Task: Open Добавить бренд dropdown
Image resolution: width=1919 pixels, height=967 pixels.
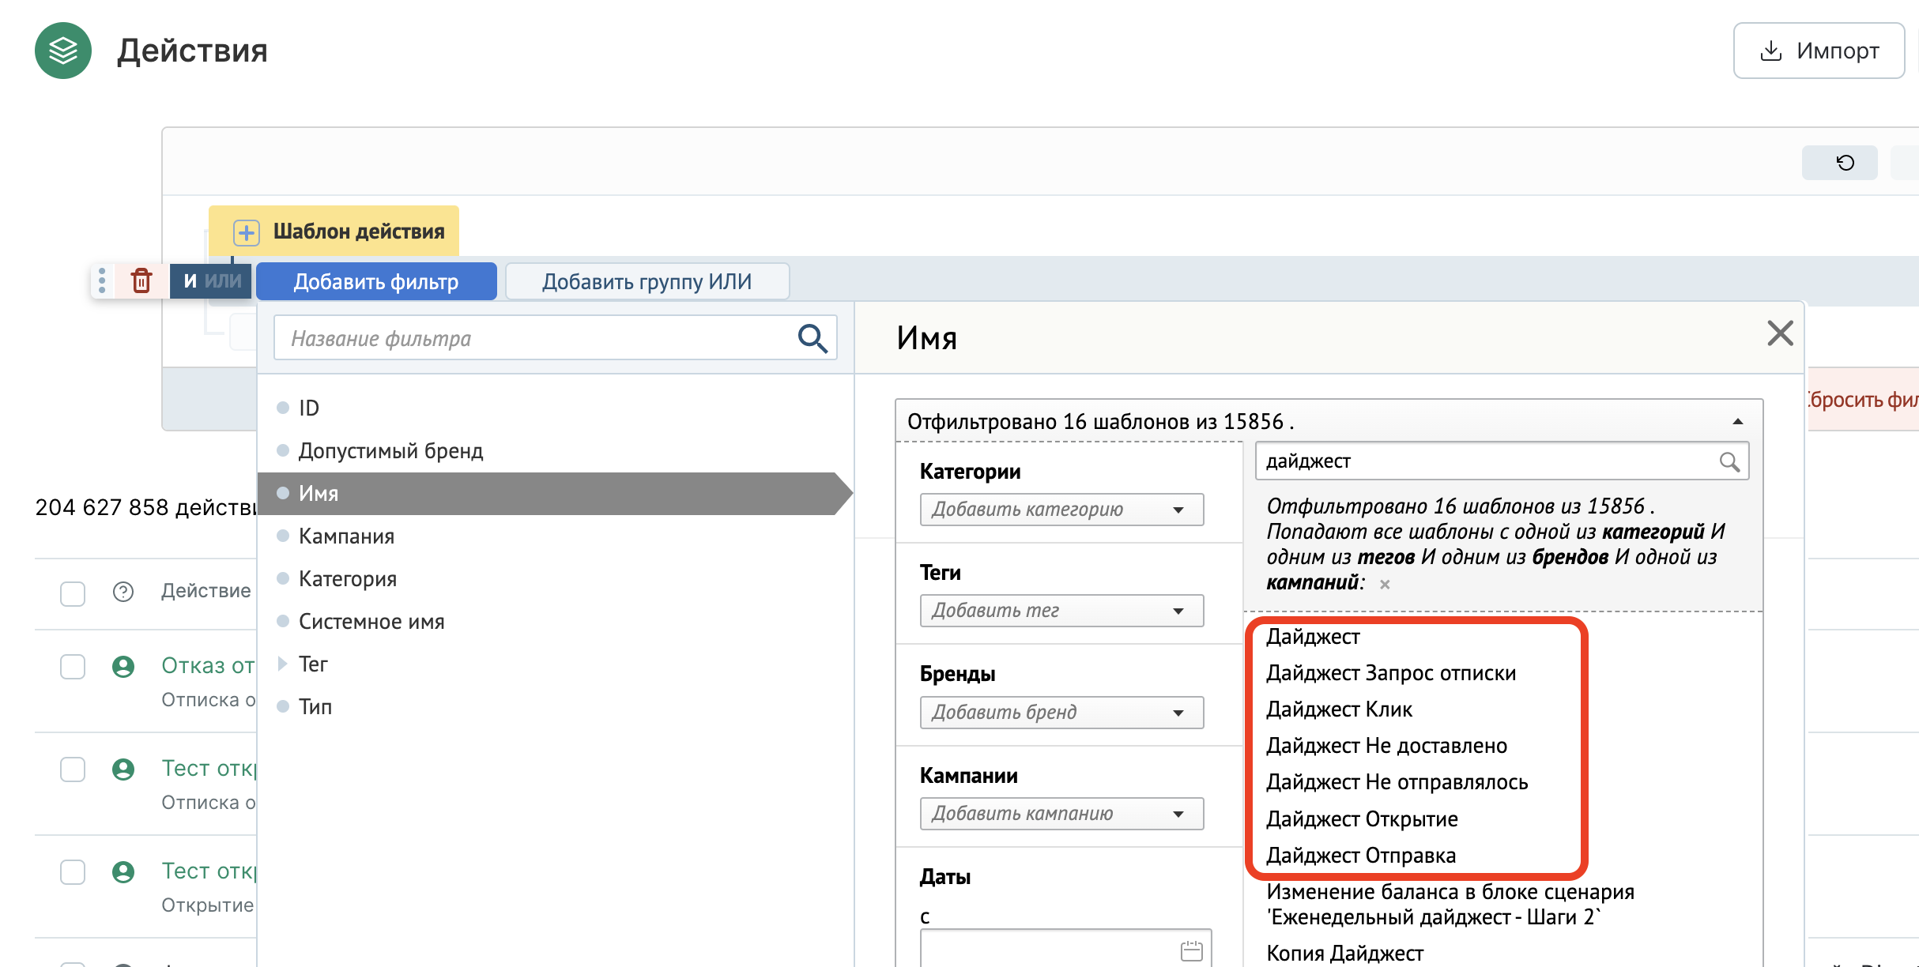Action: pos(1061,713)
